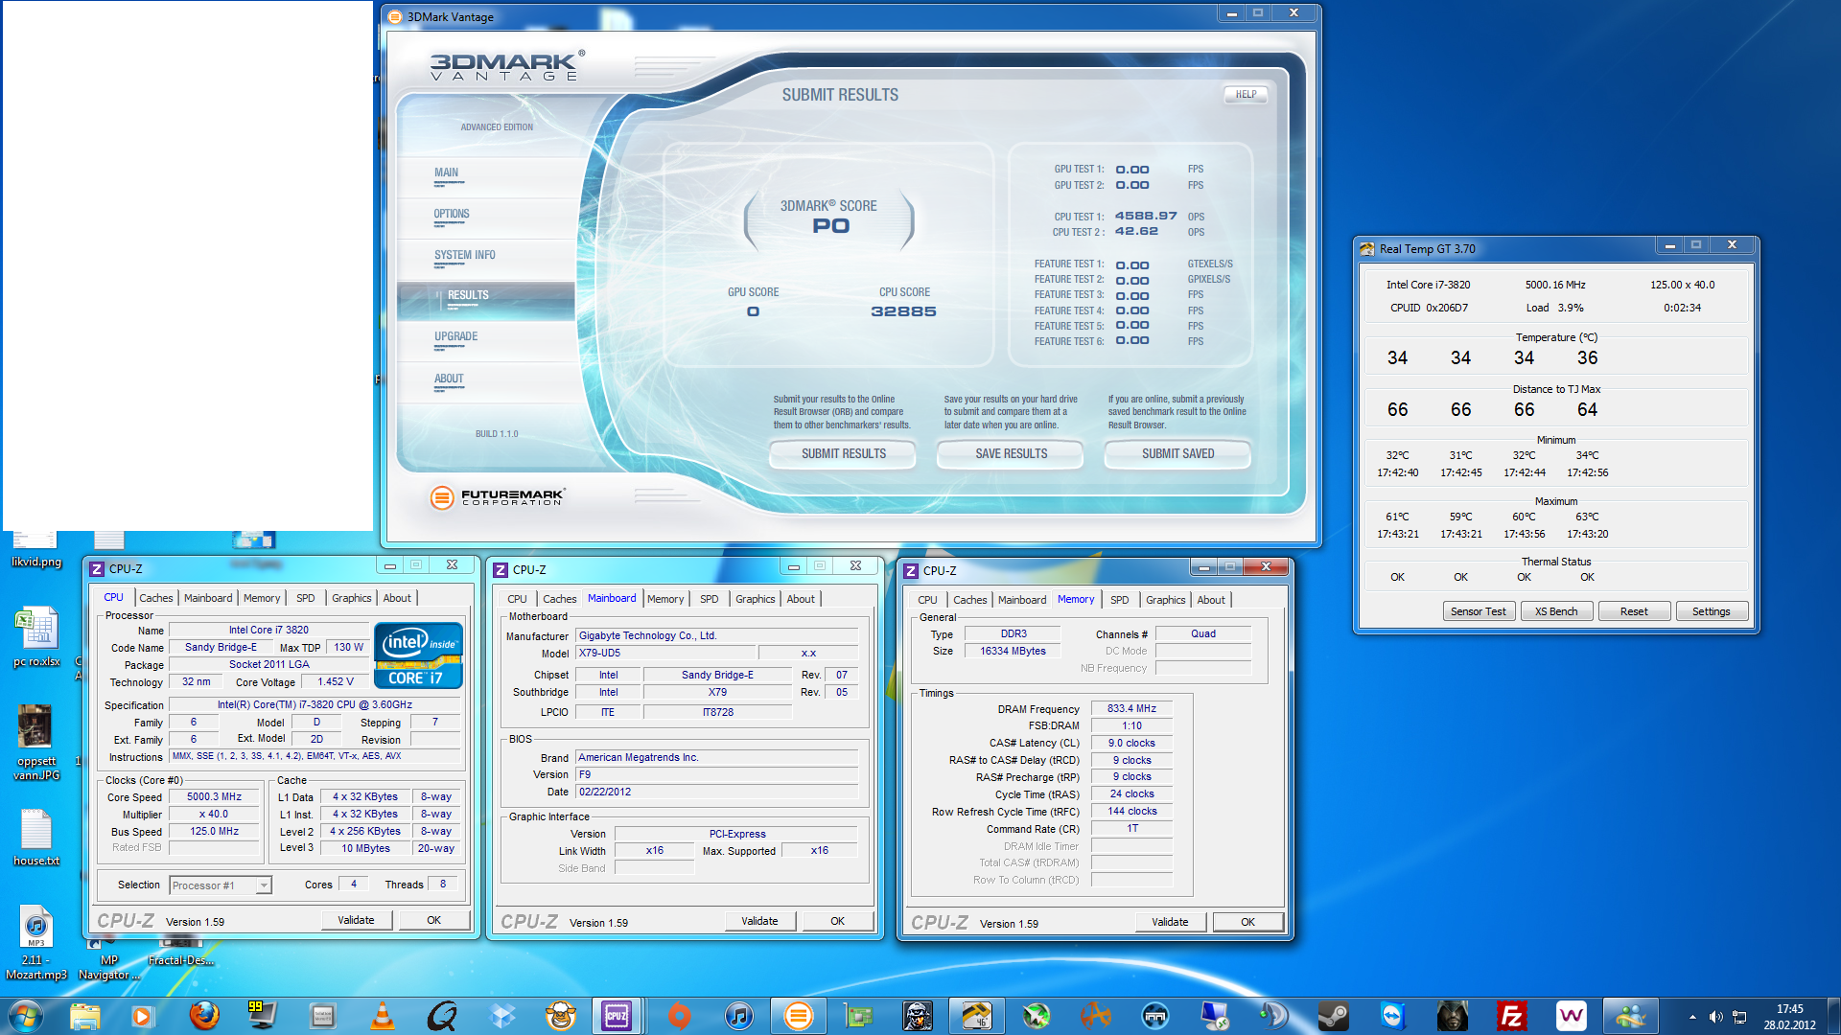Click the Real Temp taskbar icon
Viewport: 1841px width, 1035px height.
[976, 1015]
